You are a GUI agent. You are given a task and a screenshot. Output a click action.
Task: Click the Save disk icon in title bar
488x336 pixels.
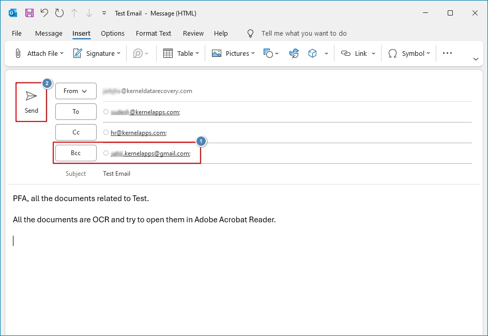click(29, 13)
